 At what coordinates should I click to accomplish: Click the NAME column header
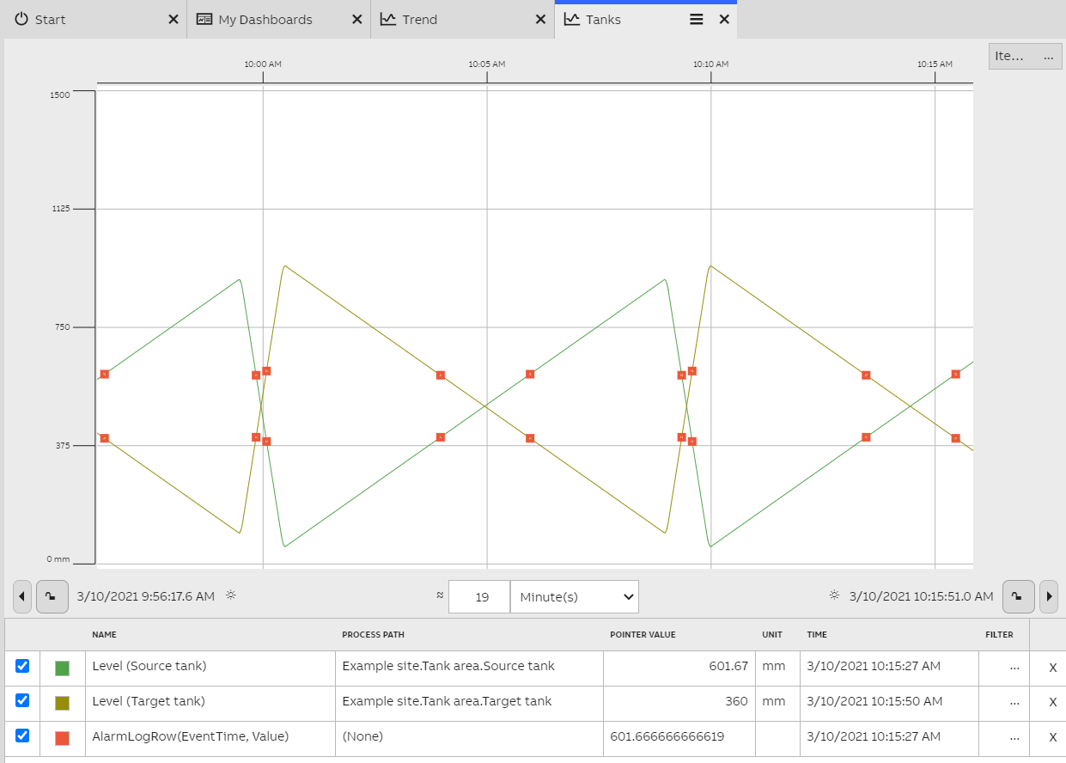point(104,635)
